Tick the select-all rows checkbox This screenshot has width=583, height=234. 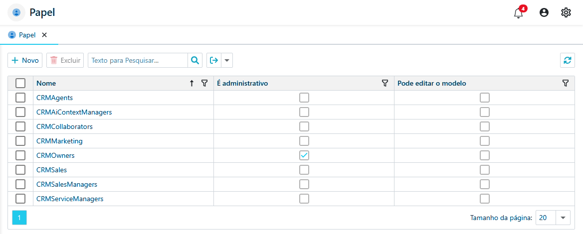(20, 83)
